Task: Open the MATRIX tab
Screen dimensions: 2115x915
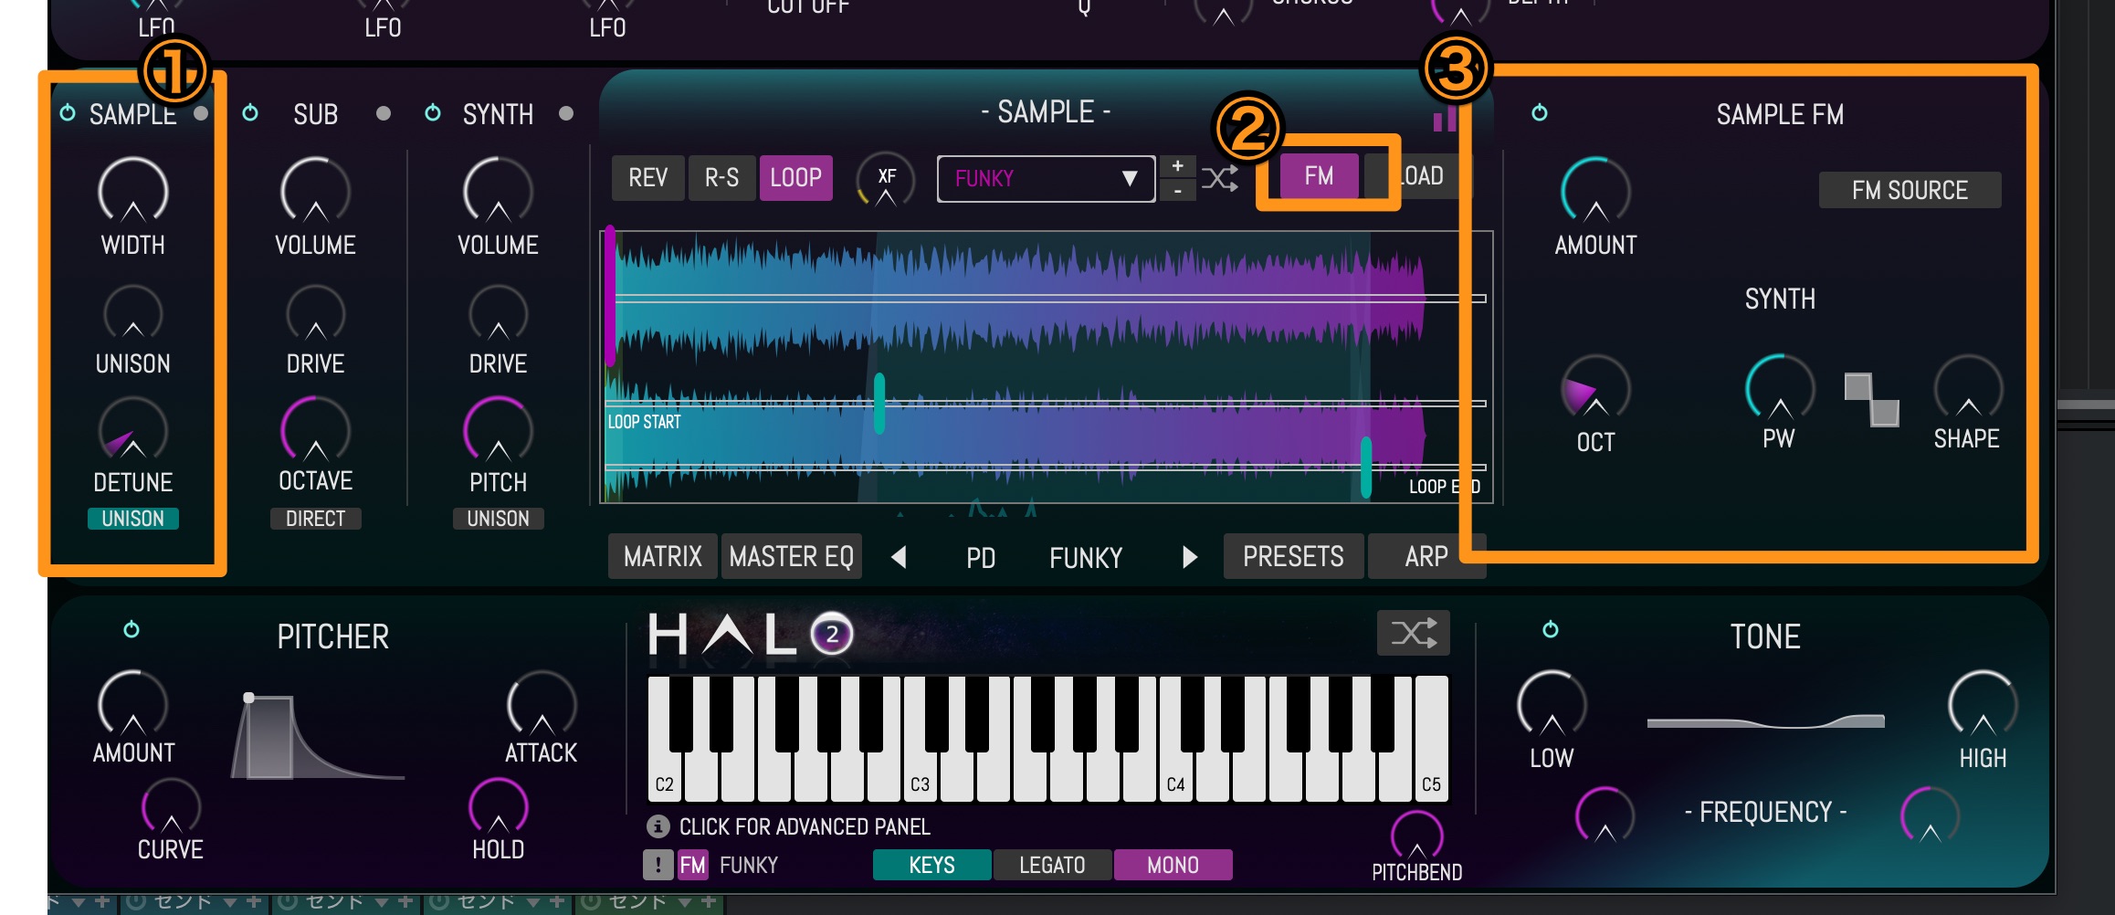Action: pyautogui.click(x=663, y=557)
